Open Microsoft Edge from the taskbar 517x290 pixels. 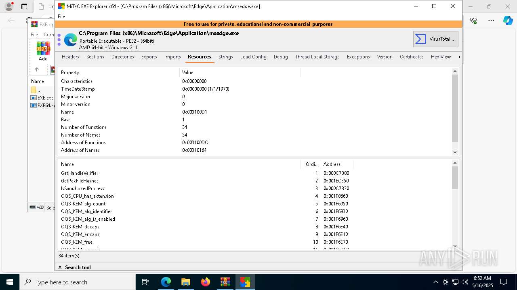(x=166, y=282)
